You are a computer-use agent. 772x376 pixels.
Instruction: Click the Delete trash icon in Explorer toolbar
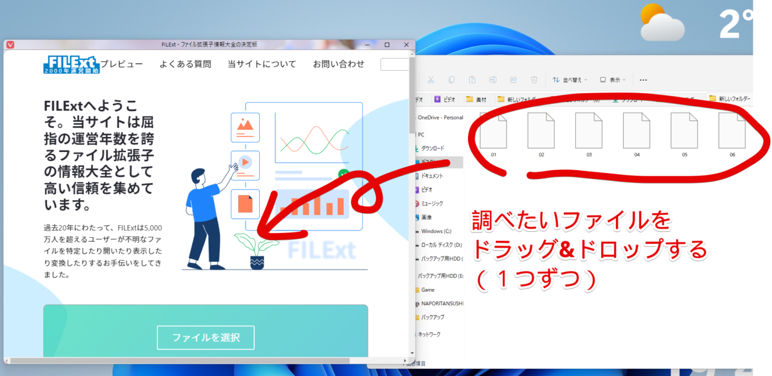[534, 80]
